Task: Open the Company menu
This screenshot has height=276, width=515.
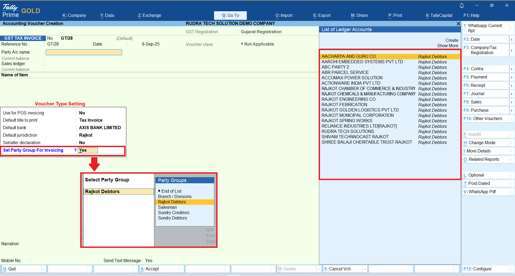Action: tap(74, 16)
